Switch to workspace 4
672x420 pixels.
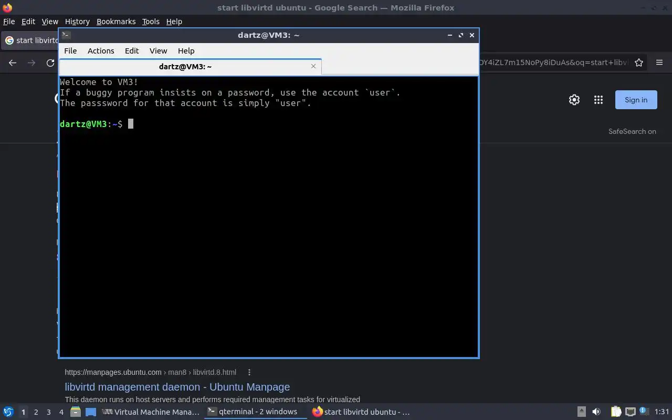(61, 412)
